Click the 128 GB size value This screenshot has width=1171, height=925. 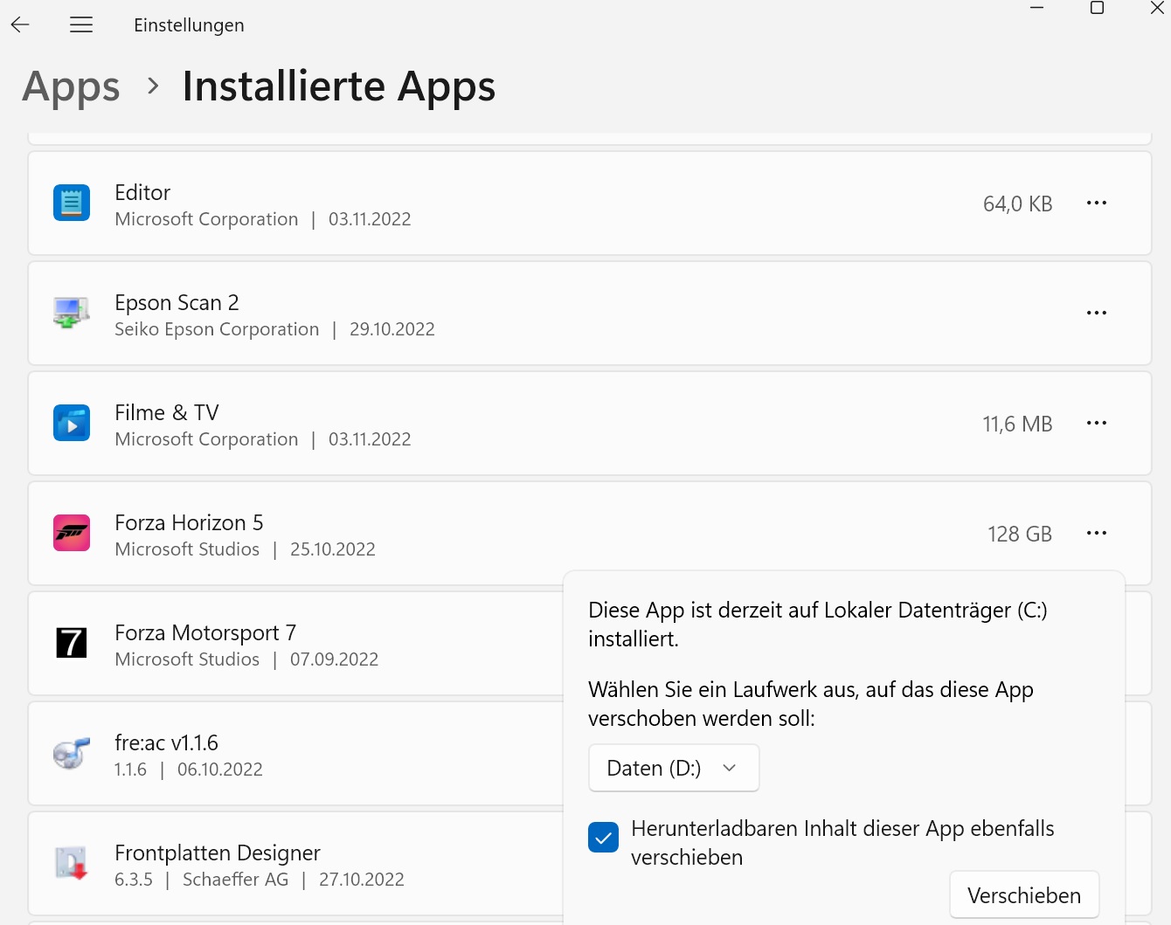point(1020,534)
